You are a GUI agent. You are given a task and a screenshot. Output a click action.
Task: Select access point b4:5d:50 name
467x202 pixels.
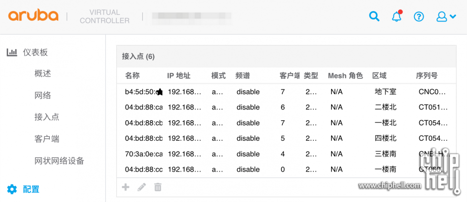[x=140, y=92]
